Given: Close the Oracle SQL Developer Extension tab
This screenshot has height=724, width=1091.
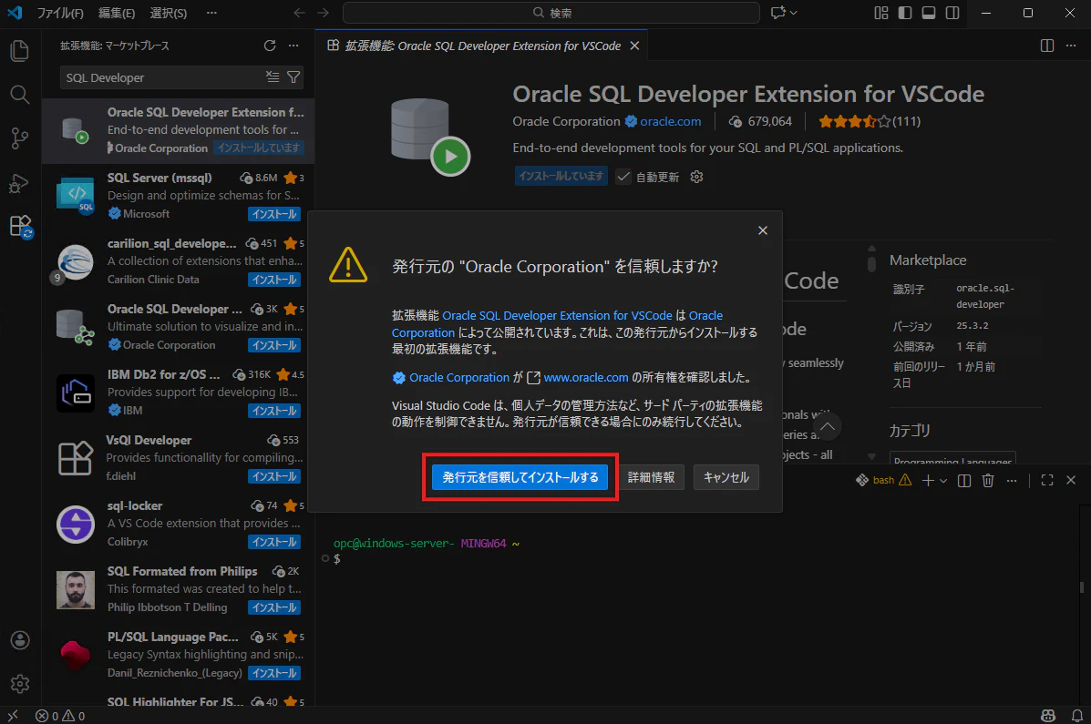Looking at the screenshot, I should pos(634,46).
